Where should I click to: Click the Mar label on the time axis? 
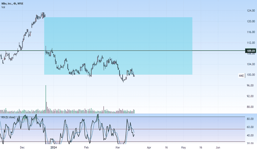[x=118, y=148]
